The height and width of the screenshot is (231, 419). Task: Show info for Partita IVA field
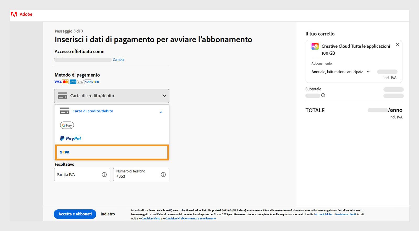pos(104,175)
